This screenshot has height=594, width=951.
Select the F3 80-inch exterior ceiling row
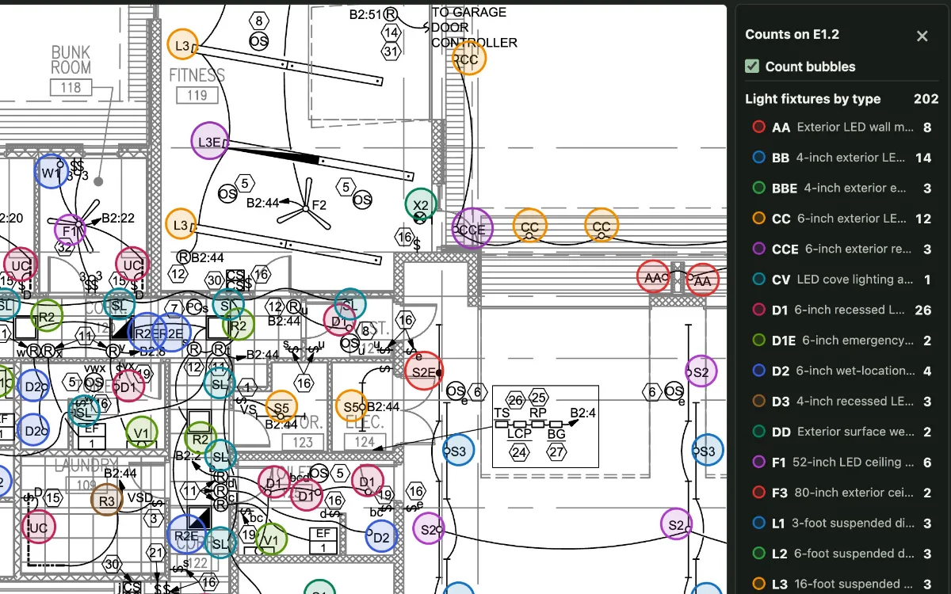point(842,492)
